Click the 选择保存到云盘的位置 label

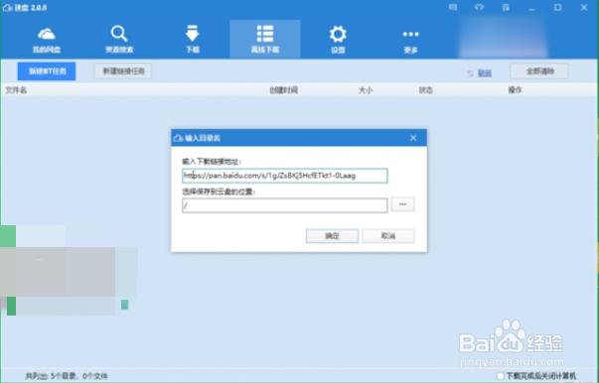pyautogui.click(x=219, y=191)
